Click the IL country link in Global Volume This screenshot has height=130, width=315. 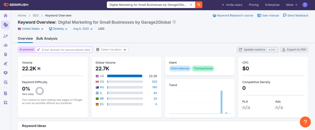(x=101, y=93)
